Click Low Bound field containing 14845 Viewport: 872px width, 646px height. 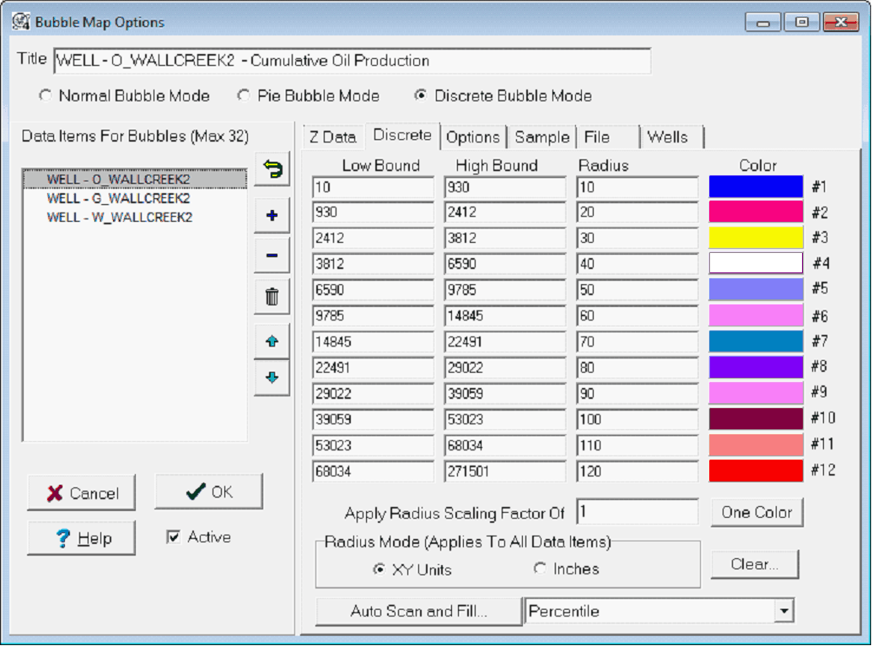[373, 342]
